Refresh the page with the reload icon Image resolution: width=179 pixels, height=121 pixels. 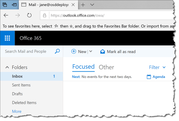pyautogui.click(x=29, y=15)
